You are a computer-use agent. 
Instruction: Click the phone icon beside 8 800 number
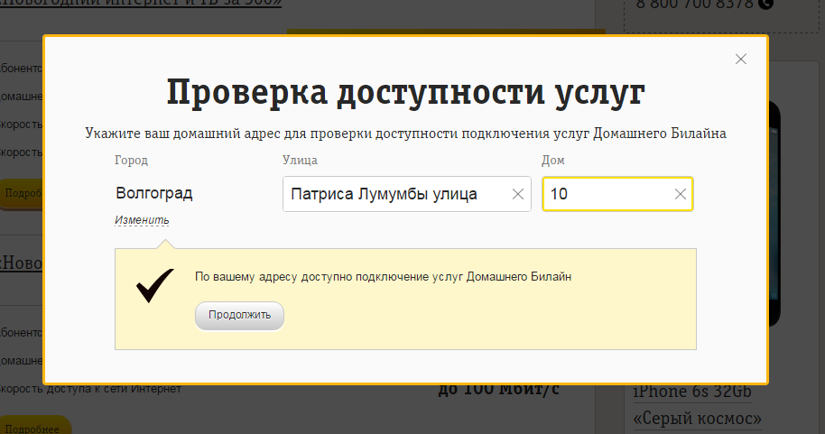coord(766,4)
